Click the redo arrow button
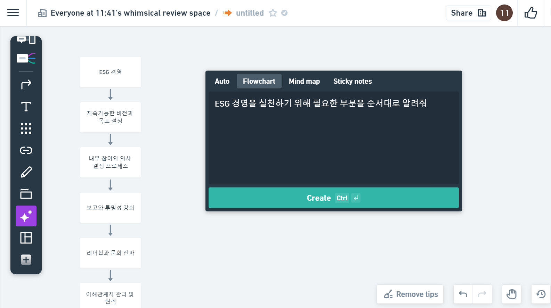The image size is (551, 308). click(x=482, y=294)
